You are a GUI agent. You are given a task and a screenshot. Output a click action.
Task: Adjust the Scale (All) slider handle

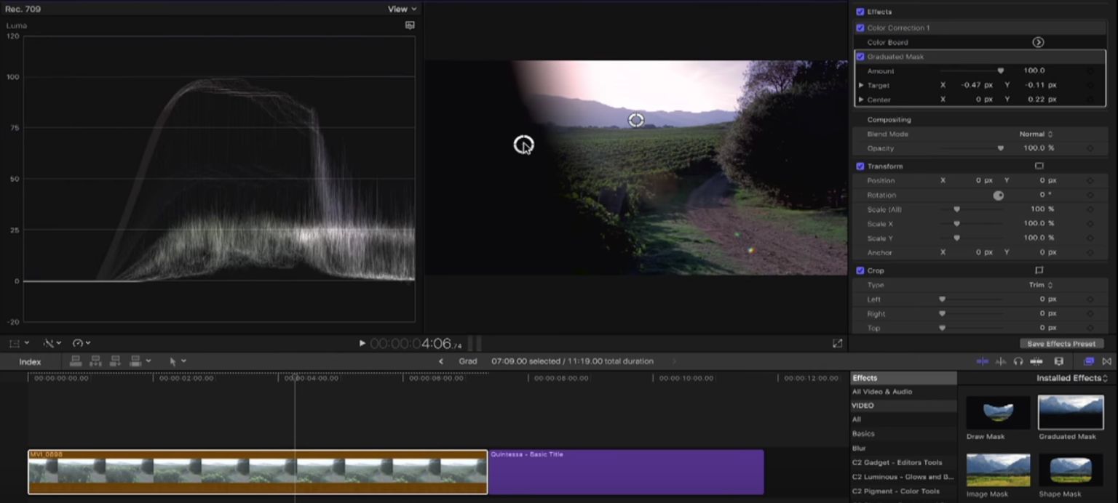pyautogui.click(x=956, y=209)
